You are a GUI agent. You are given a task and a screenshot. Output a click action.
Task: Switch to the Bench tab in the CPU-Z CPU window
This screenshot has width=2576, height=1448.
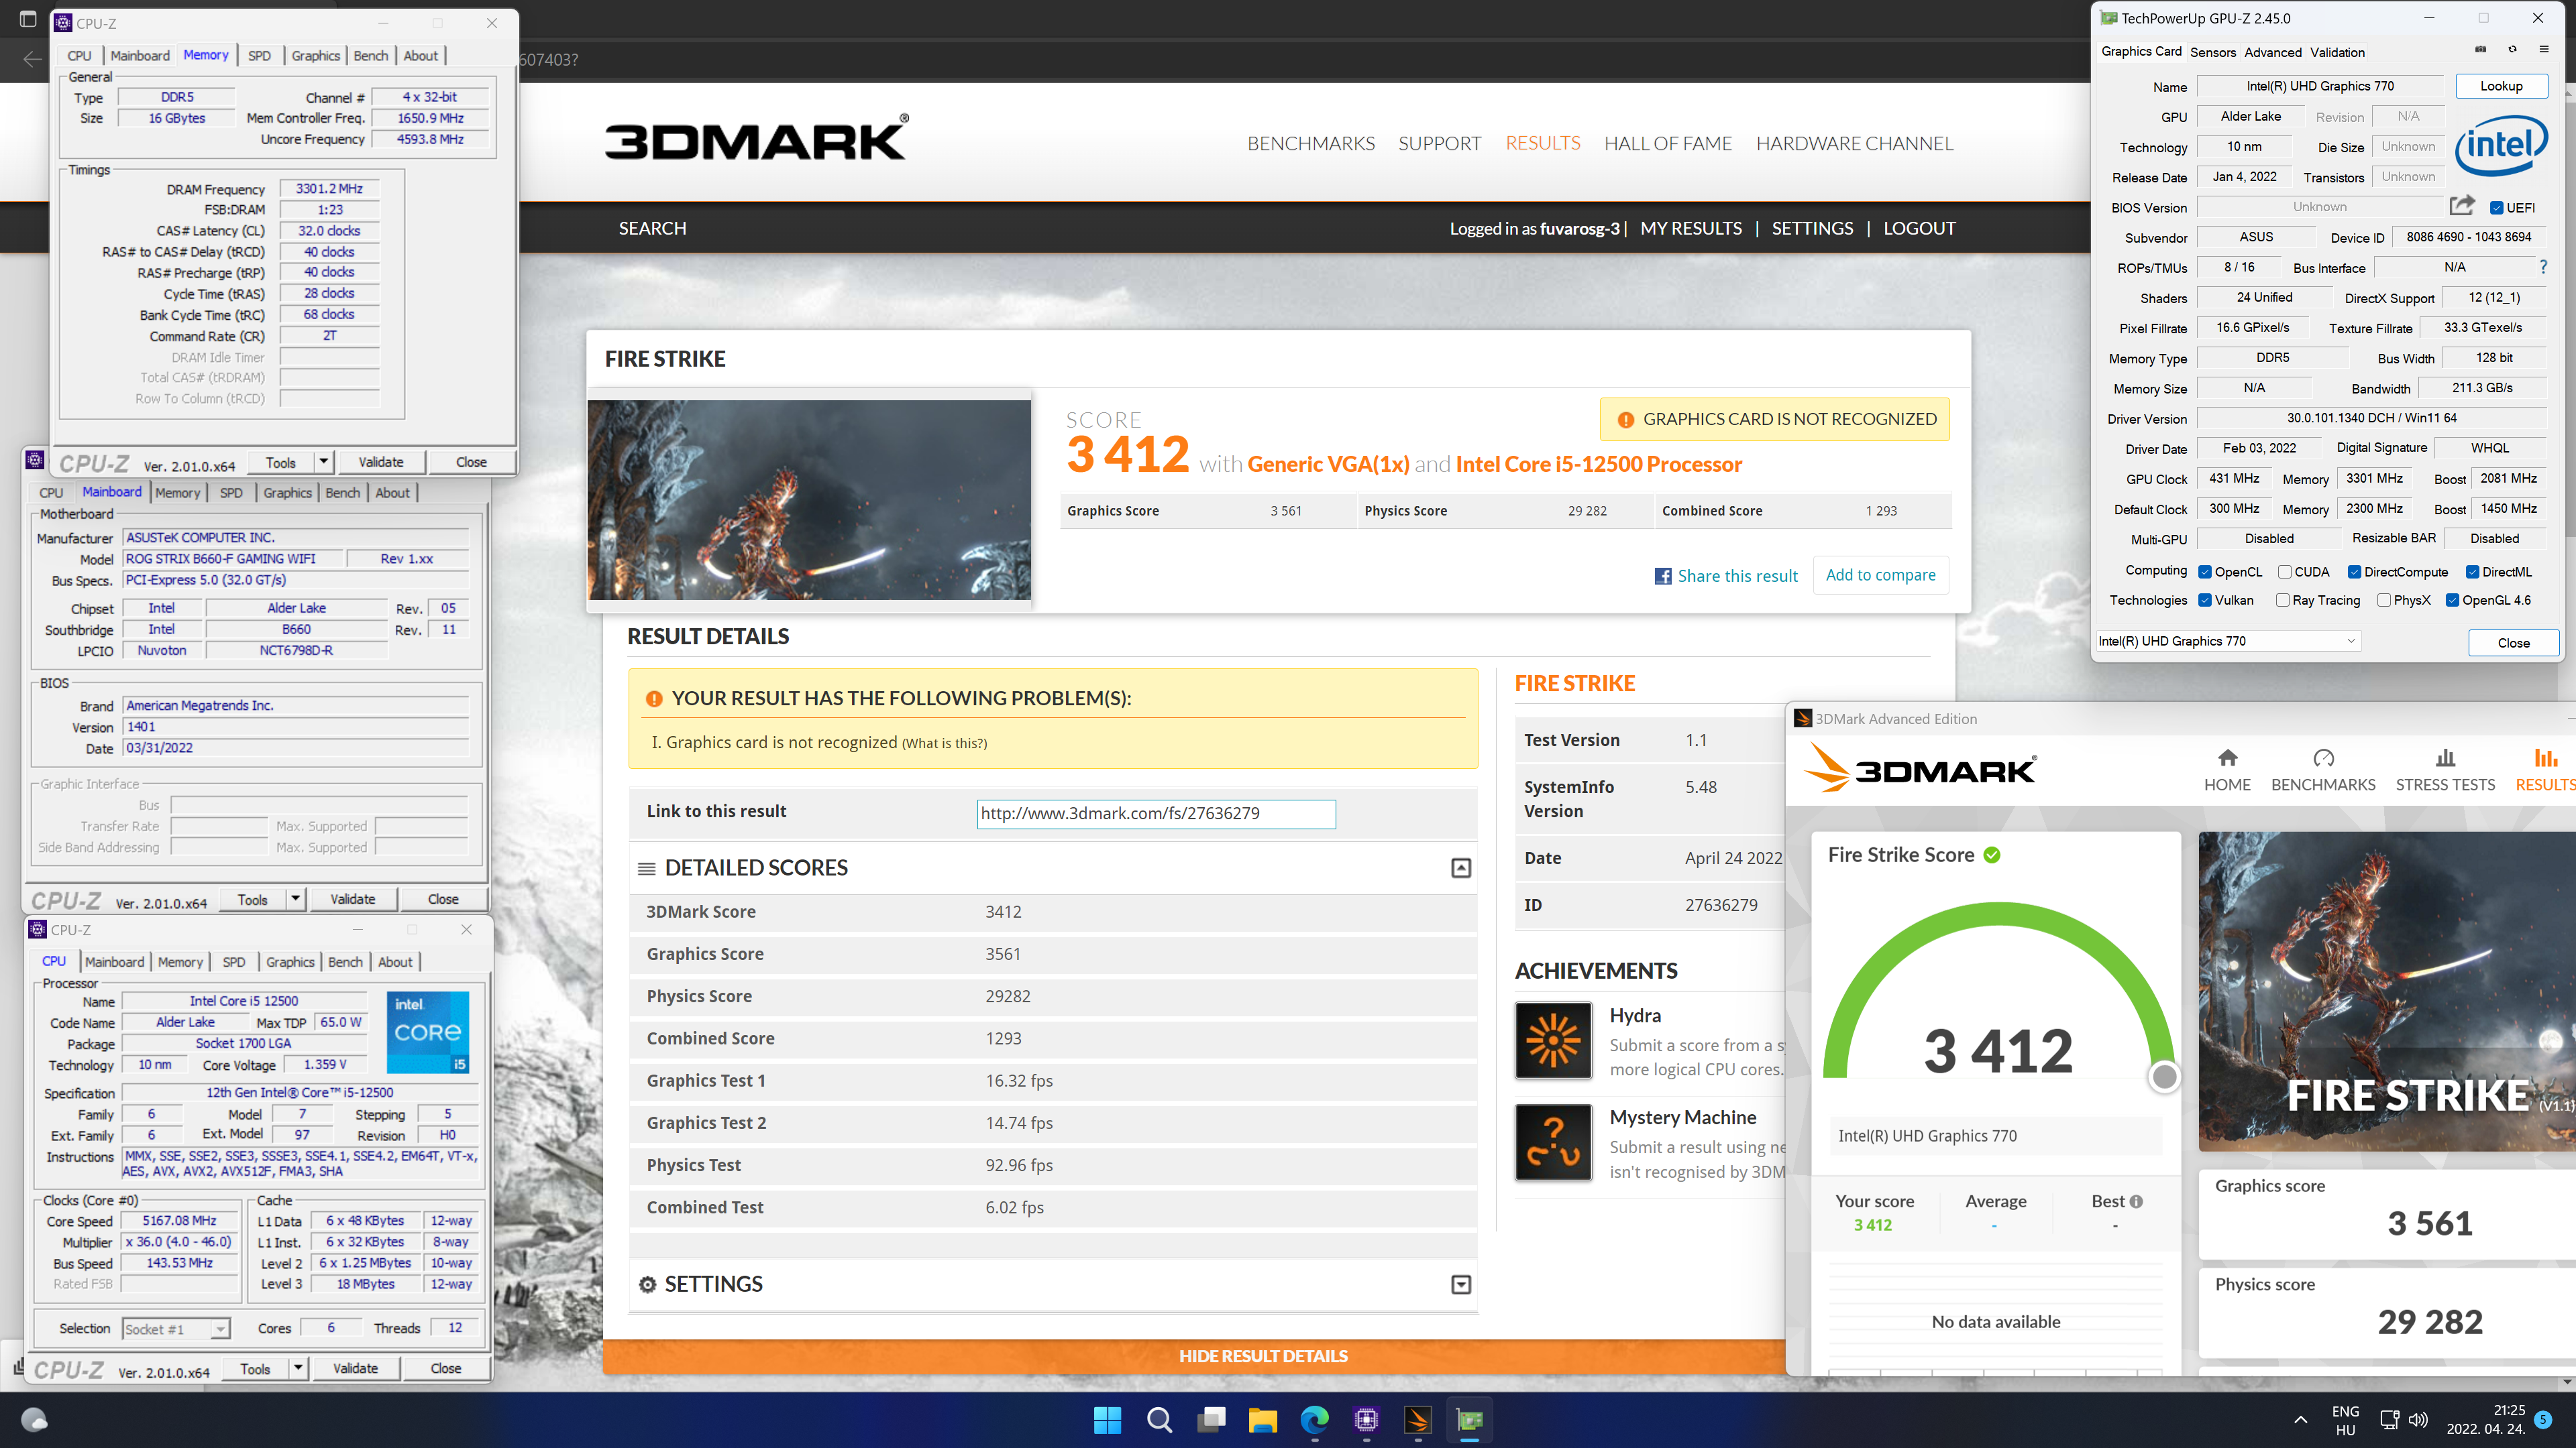(345, 961)
